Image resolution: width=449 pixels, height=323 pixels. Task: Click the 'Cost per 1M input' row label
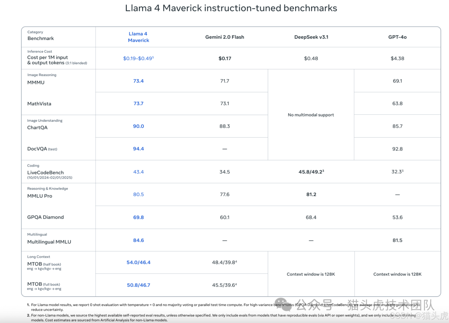point(47,57)
